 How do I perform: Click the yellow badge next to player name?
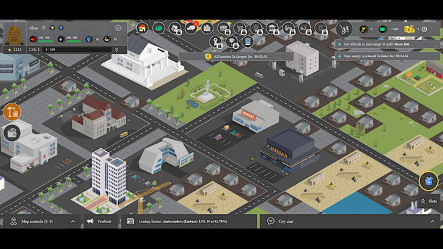pyautogui.click(x=52, y=28)
